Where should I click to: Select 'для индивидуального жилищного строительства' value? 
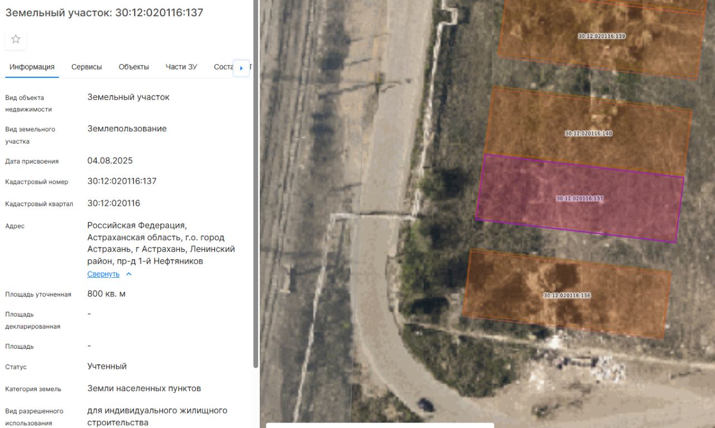(158, 416)
